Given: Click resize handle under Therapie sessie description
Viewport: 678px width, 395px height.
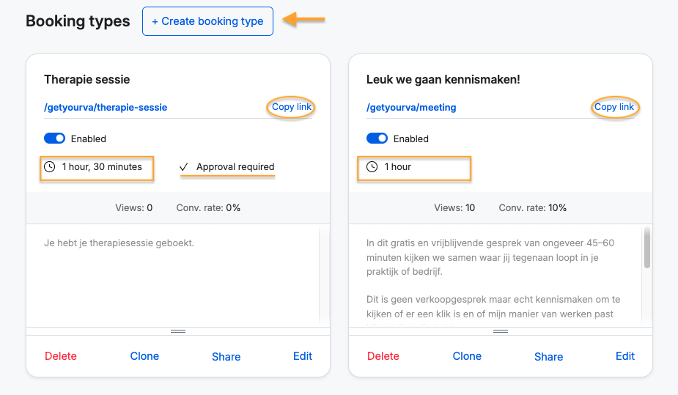Looking at the screenshot, I should (178, 331).
